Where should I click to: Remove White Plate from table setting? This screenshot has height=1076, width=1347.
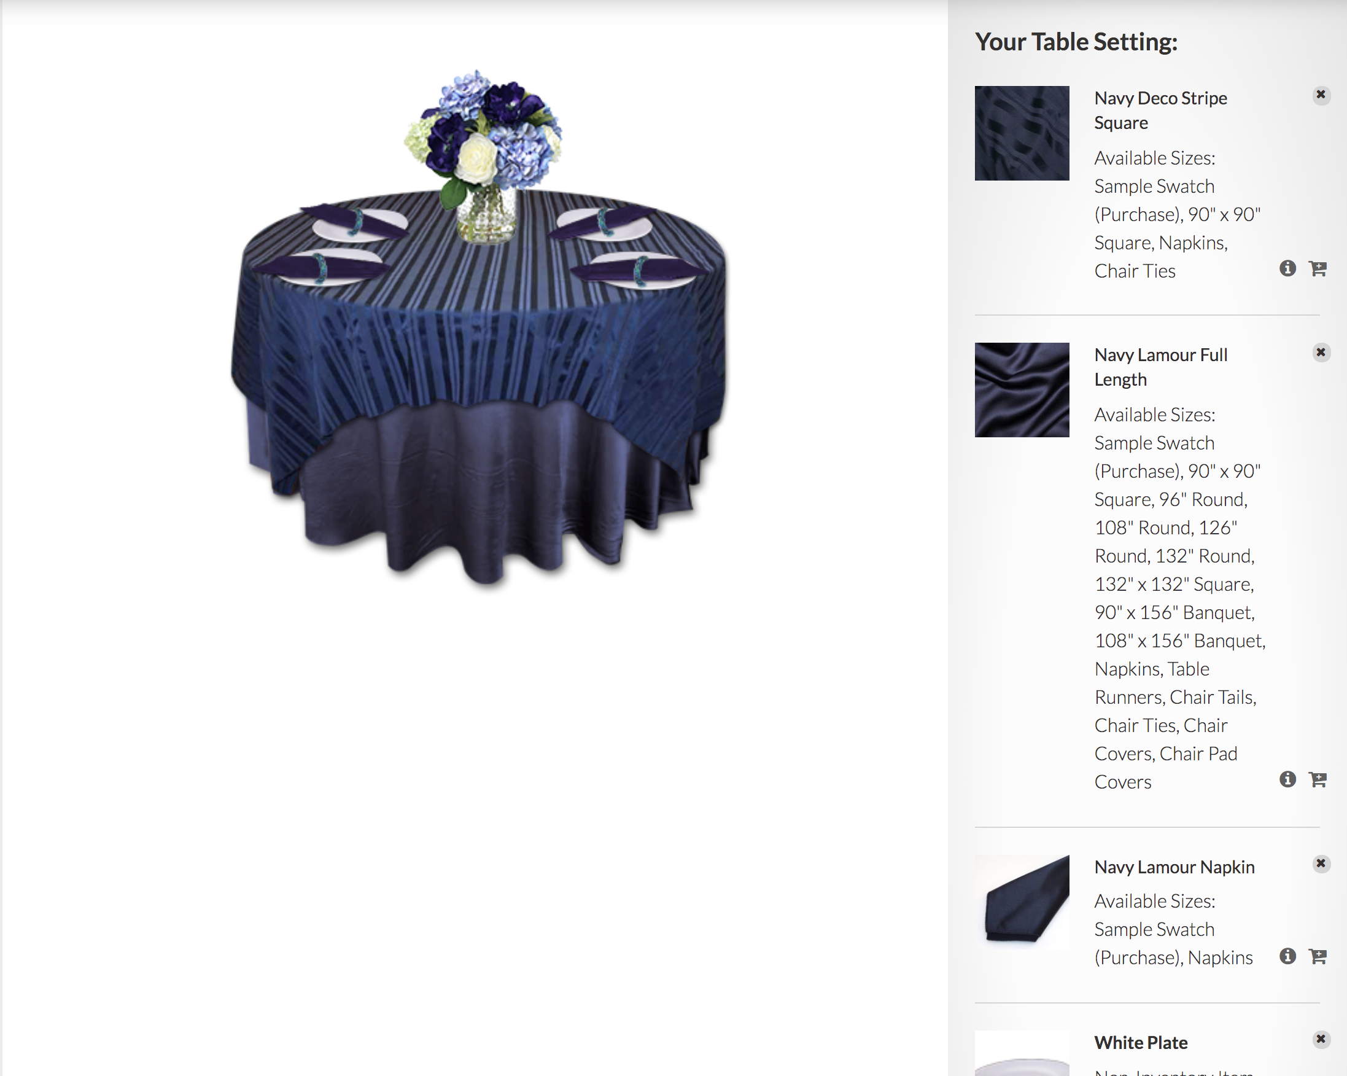(x=1321, y=1039)
